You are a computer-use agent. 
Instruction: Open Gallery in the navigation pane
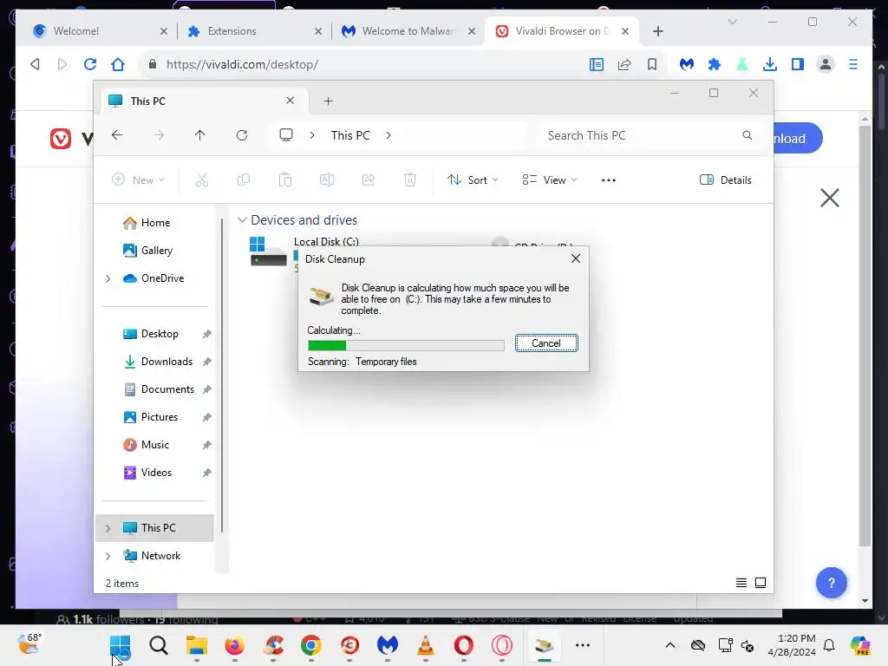coord(147,251)
